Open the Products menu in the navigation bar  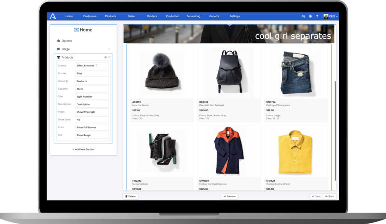[111, 16]
